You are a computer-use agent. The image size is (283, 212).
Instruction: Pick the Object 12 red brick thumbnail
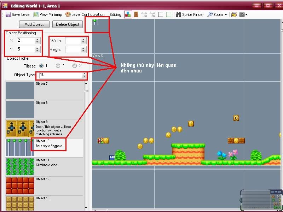point(20,186)
